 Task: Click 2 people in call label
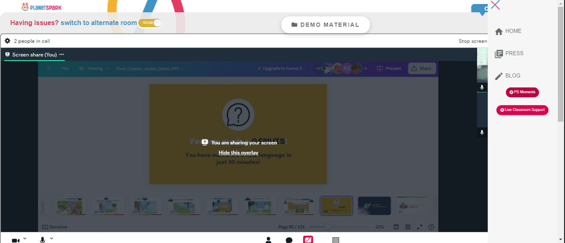[x=32, y=41]
